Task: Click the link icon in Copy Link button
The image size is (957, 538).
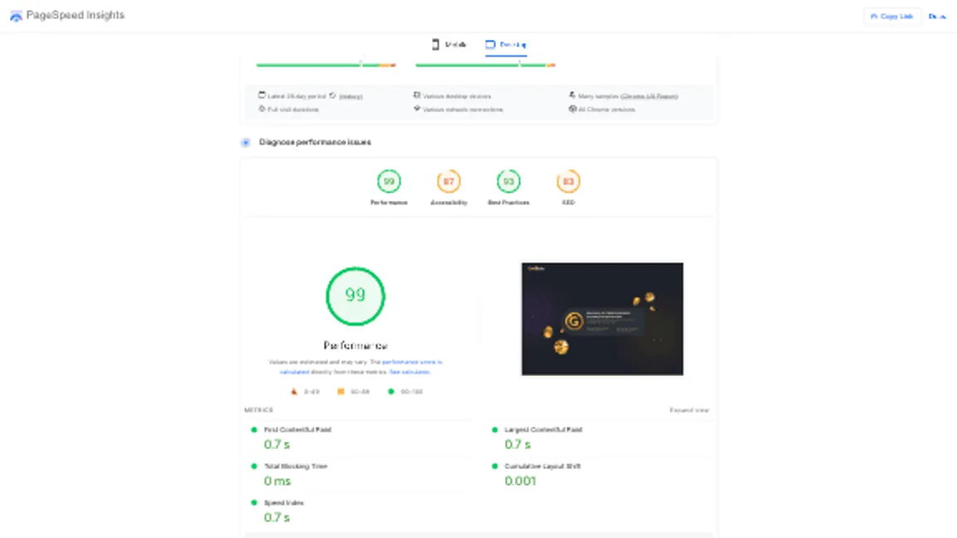Action: [x=874, y=17]
